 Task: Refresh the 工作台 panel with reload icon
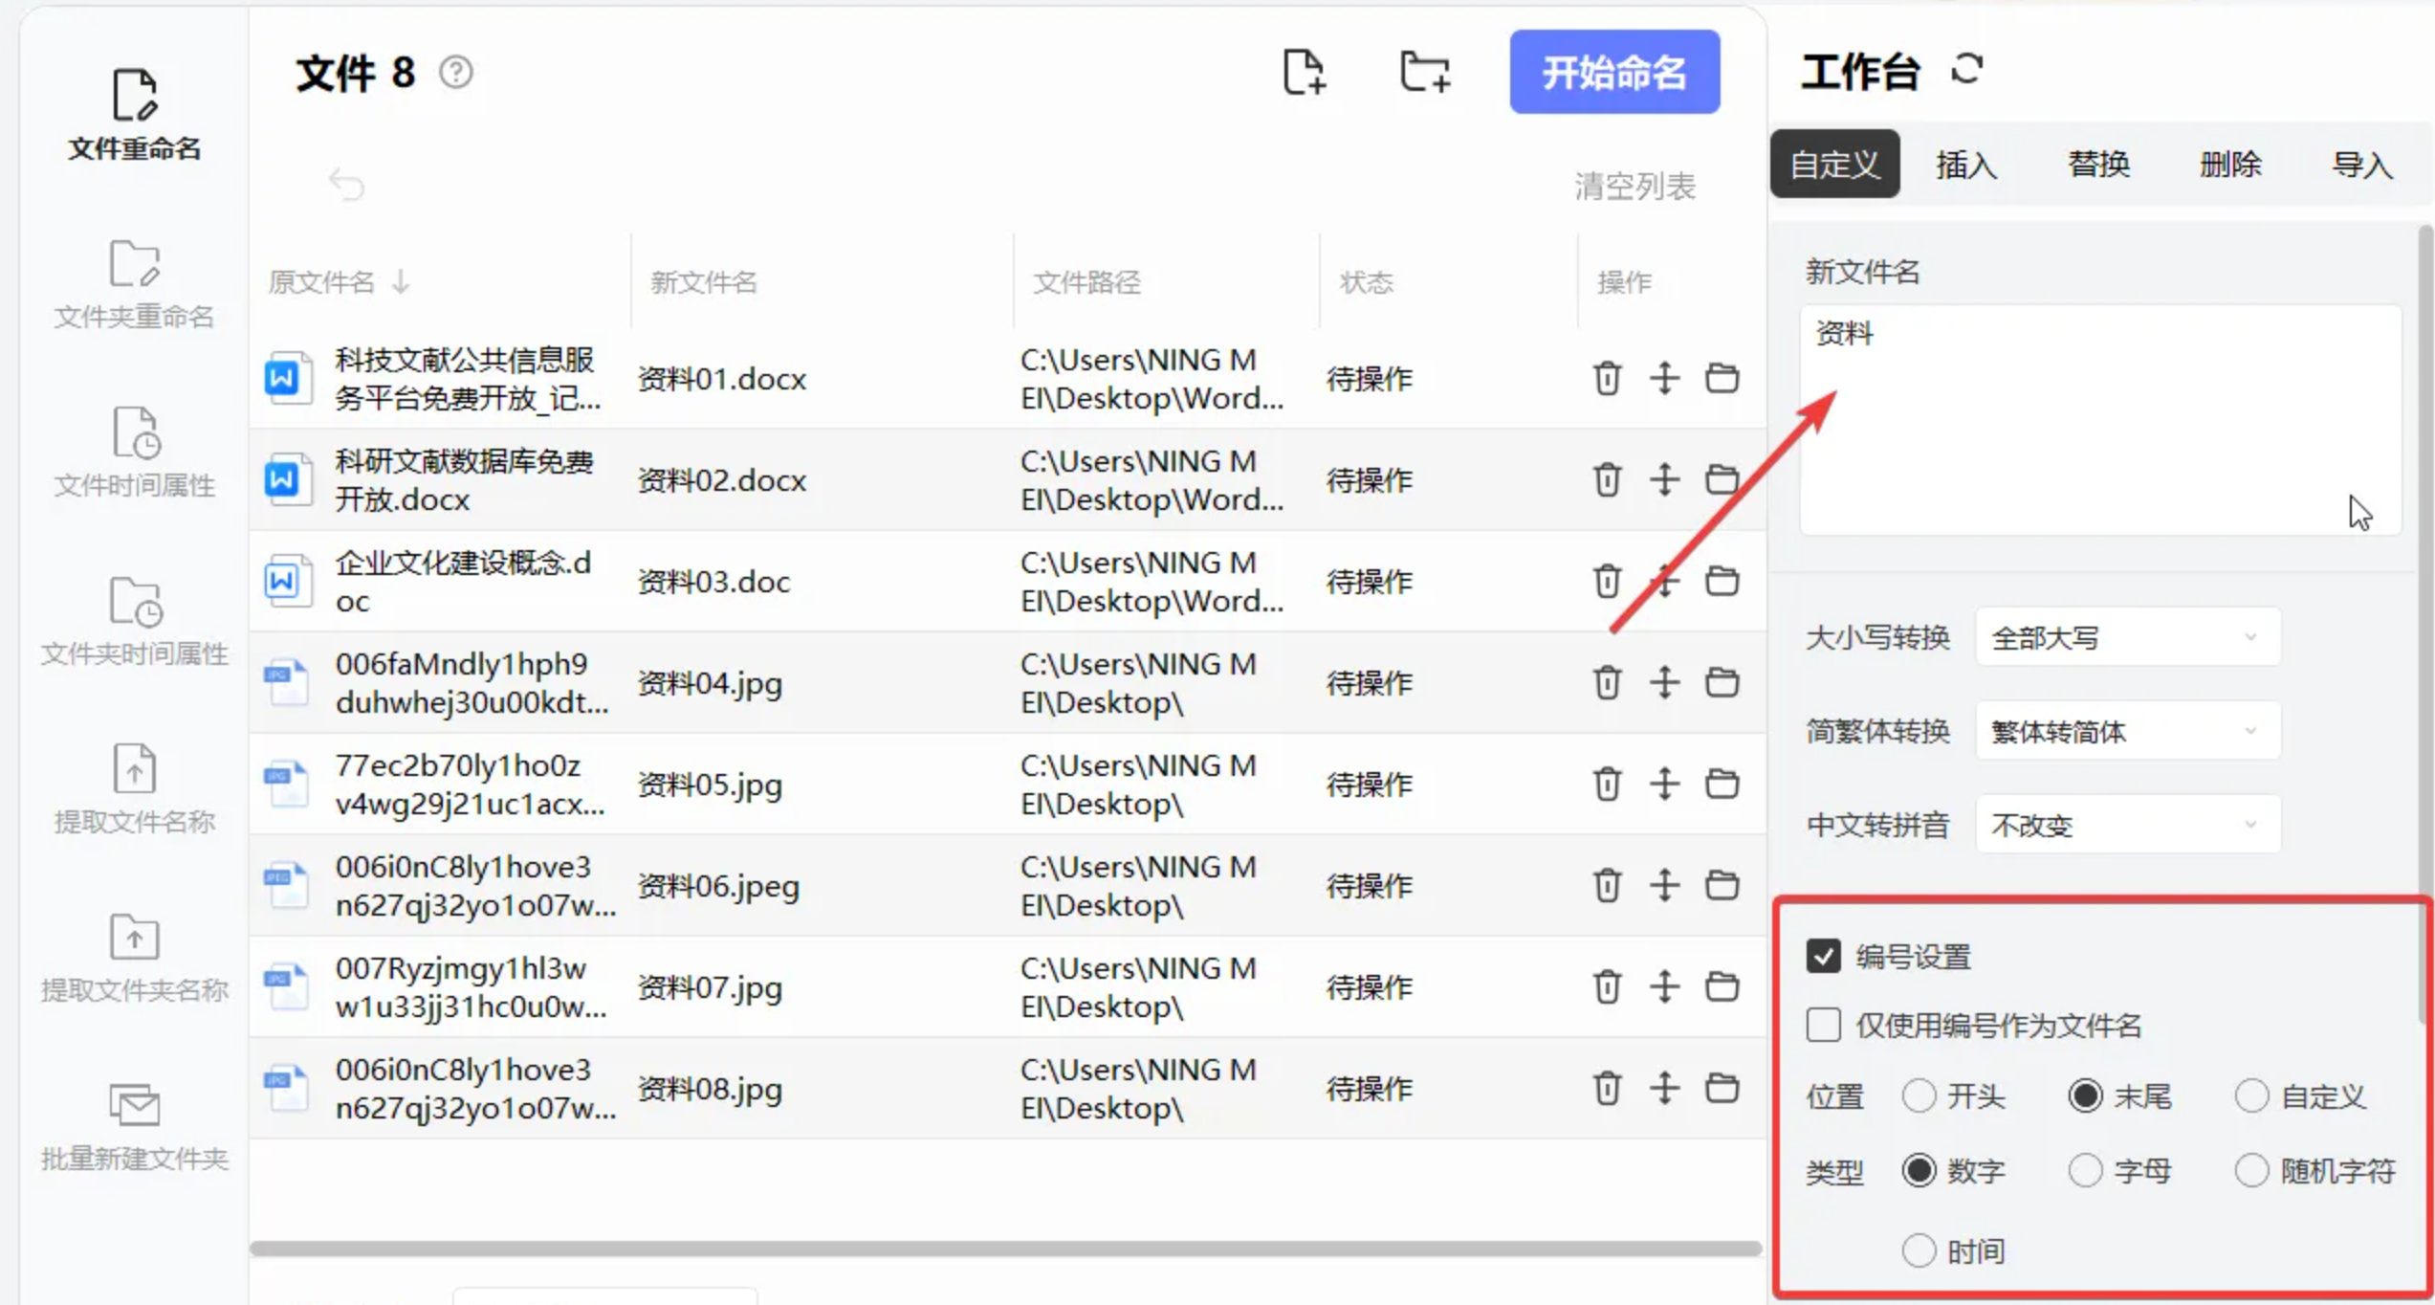click(1967, 70)
